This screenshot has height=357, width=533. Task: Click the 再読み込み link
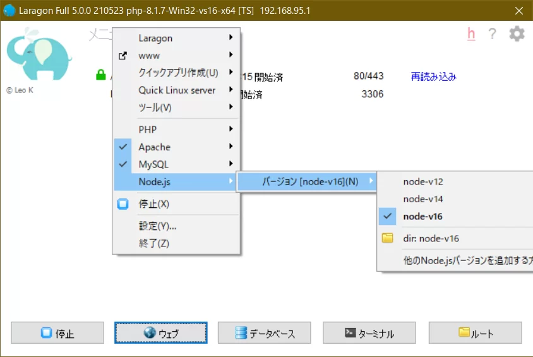pyautogui.click(x=434, y=76)
